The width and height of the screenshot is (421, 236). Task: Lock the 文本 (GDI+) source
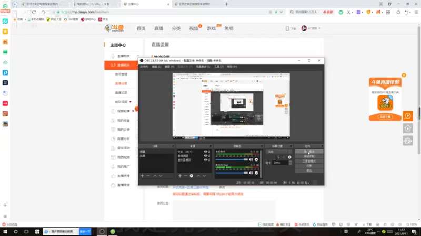point(209,152)
